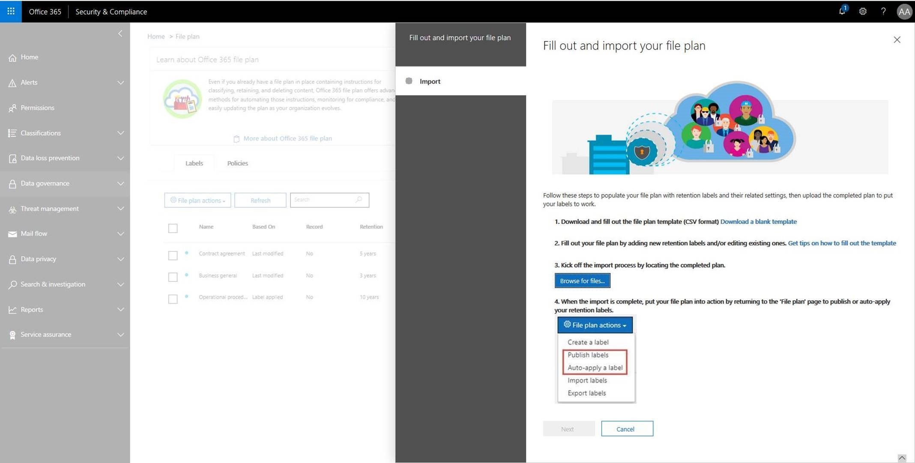915x463 pixels.
Task: Select Reports in the sidebar
Action: point(32,309)
